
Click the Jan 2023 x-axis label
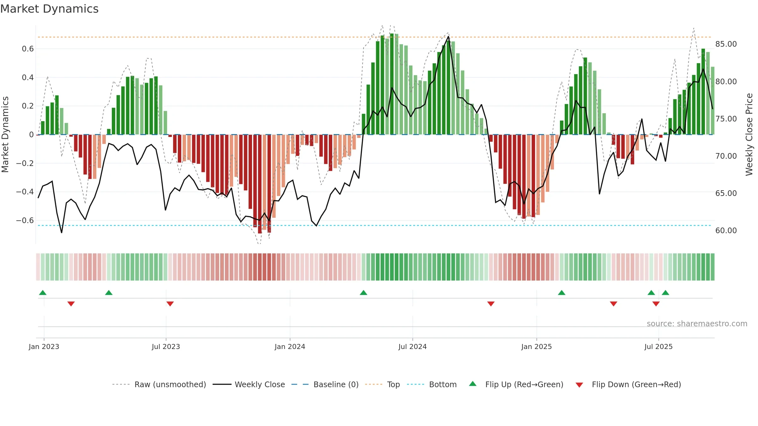(44, 346)
